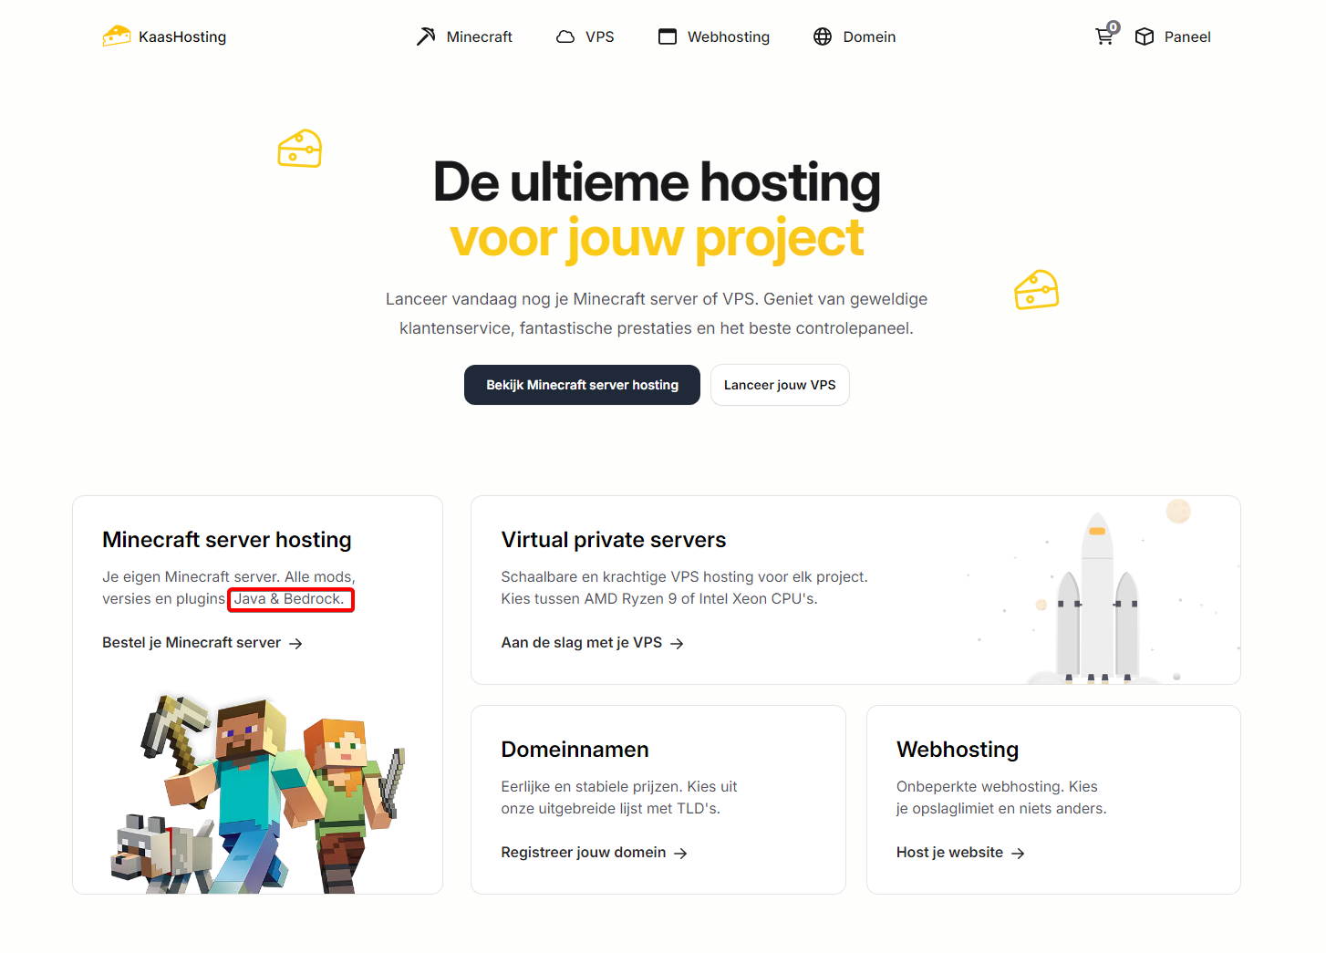This screenshot has width=1326, height=953.
Task: Click the browser window icon beside Webhosting
Action: (x=668, y=36)
